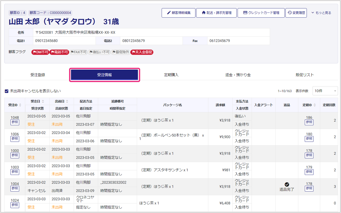Toggle the 後払い不可 customer flag
The width and height of the screenshot is (341, 213).
tap(99, 52)
